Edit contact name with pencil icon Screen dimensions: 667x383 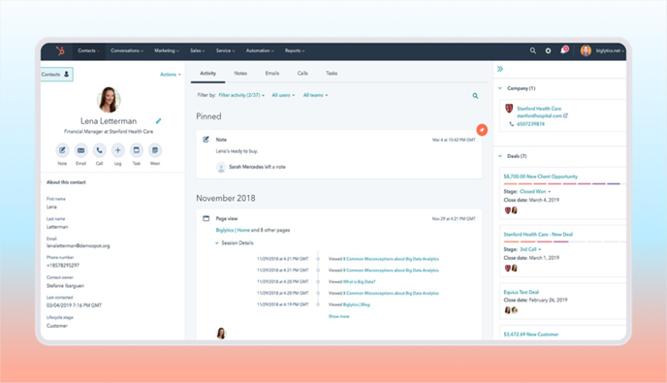[x=158, y=121]
